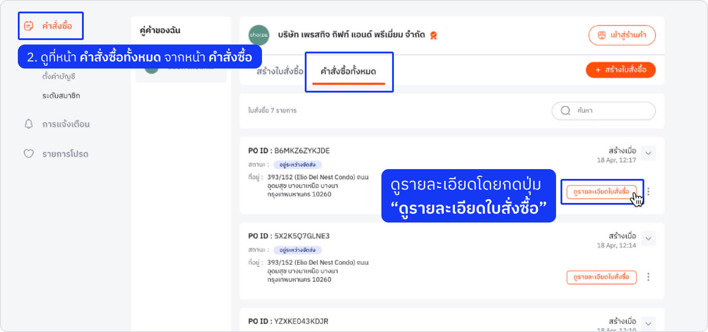Click the ค้นหา search field

click(x=604, y=111)
